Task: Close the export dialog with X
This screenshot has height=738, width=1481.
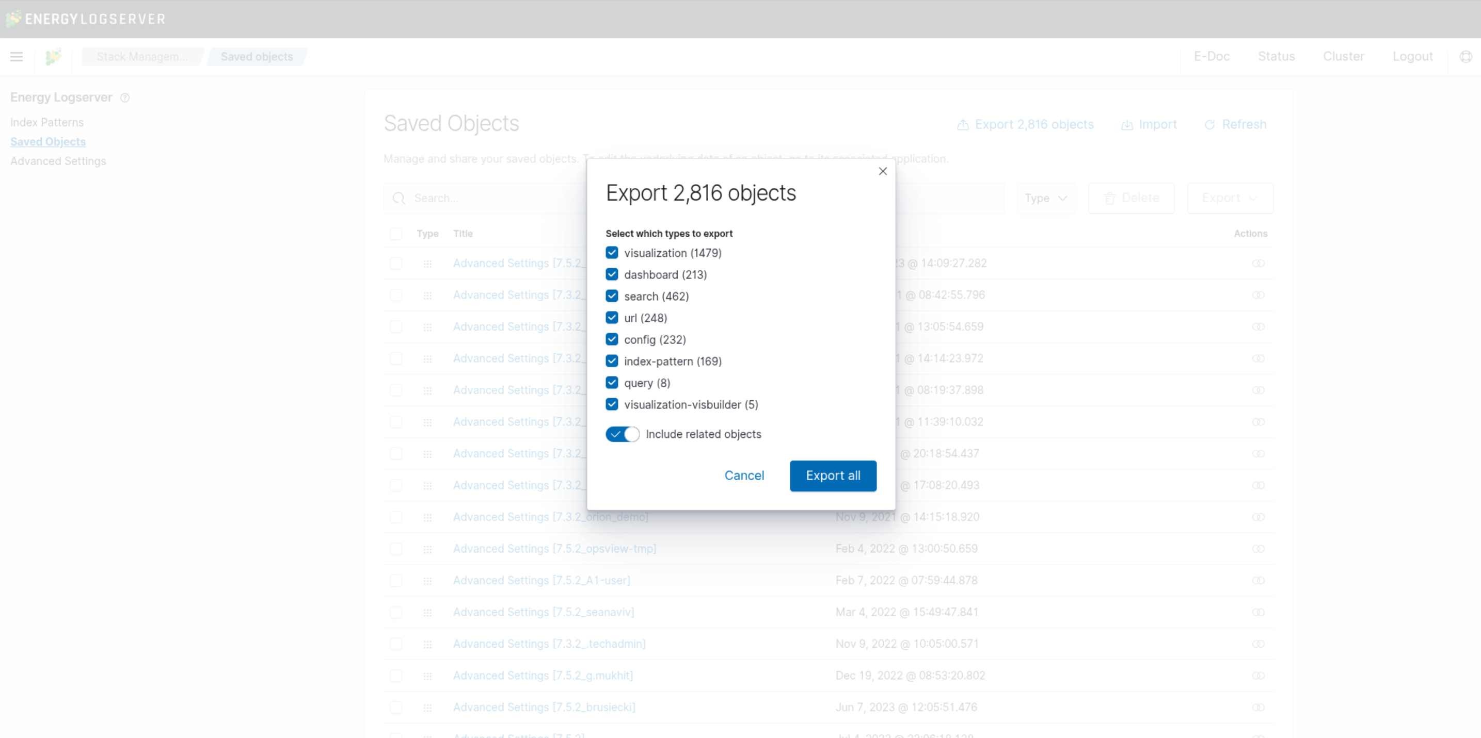Action: click(x=883, y=171)
